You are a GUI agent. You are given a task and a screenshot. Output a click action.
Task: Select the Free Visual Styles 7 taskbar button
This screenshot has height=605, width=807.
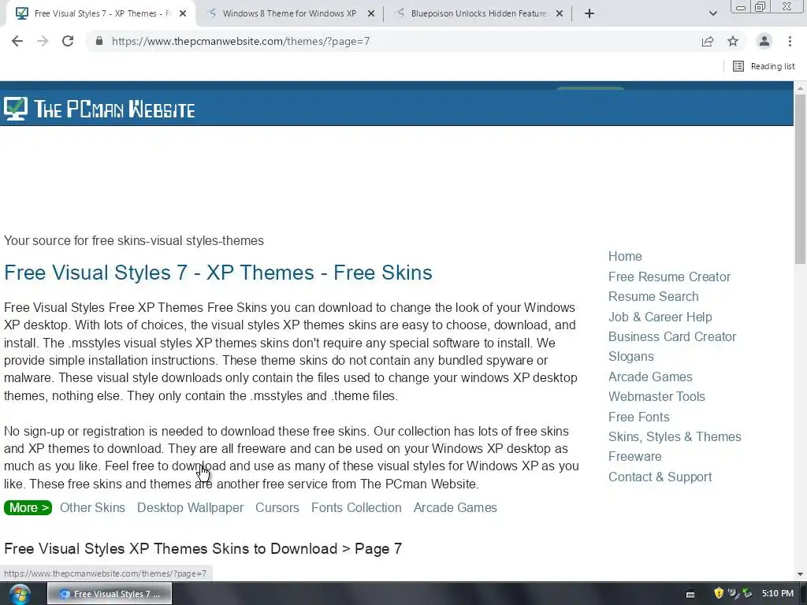(x=110, y=594)
